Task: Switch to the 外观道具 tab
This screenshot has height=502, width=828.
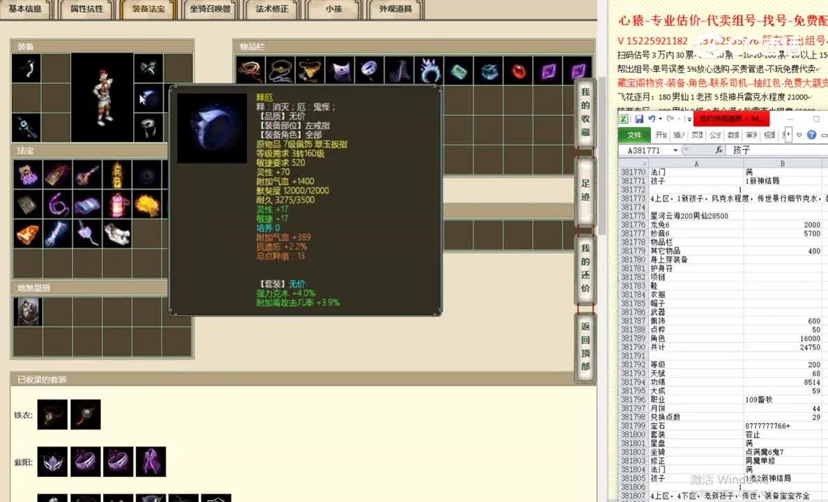Action: pos(395,9)
